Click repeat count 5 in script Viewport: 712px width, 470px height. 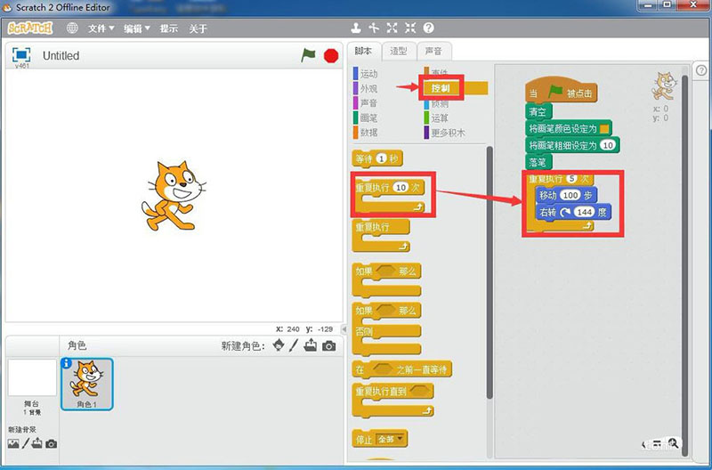tap(571, 178)
